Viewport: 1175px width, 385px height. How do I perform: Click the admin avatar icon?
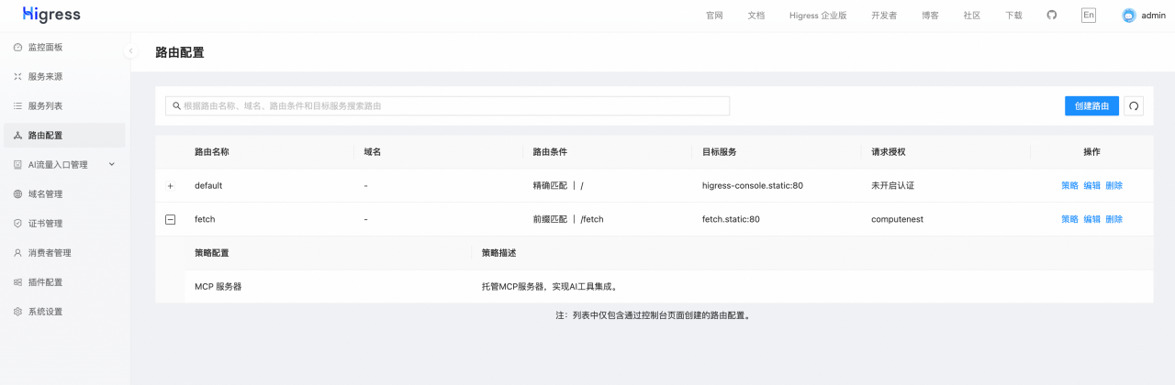pyautogui.click(x=1129, y=16)
